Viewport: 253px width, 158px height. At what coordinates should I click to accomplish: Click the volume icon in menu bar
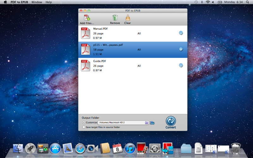pos(213,2)
